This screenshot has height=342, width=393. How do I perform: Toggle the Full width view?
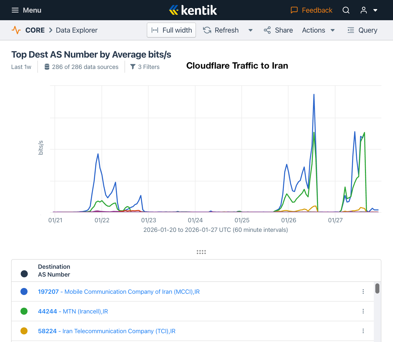point(171,30)
